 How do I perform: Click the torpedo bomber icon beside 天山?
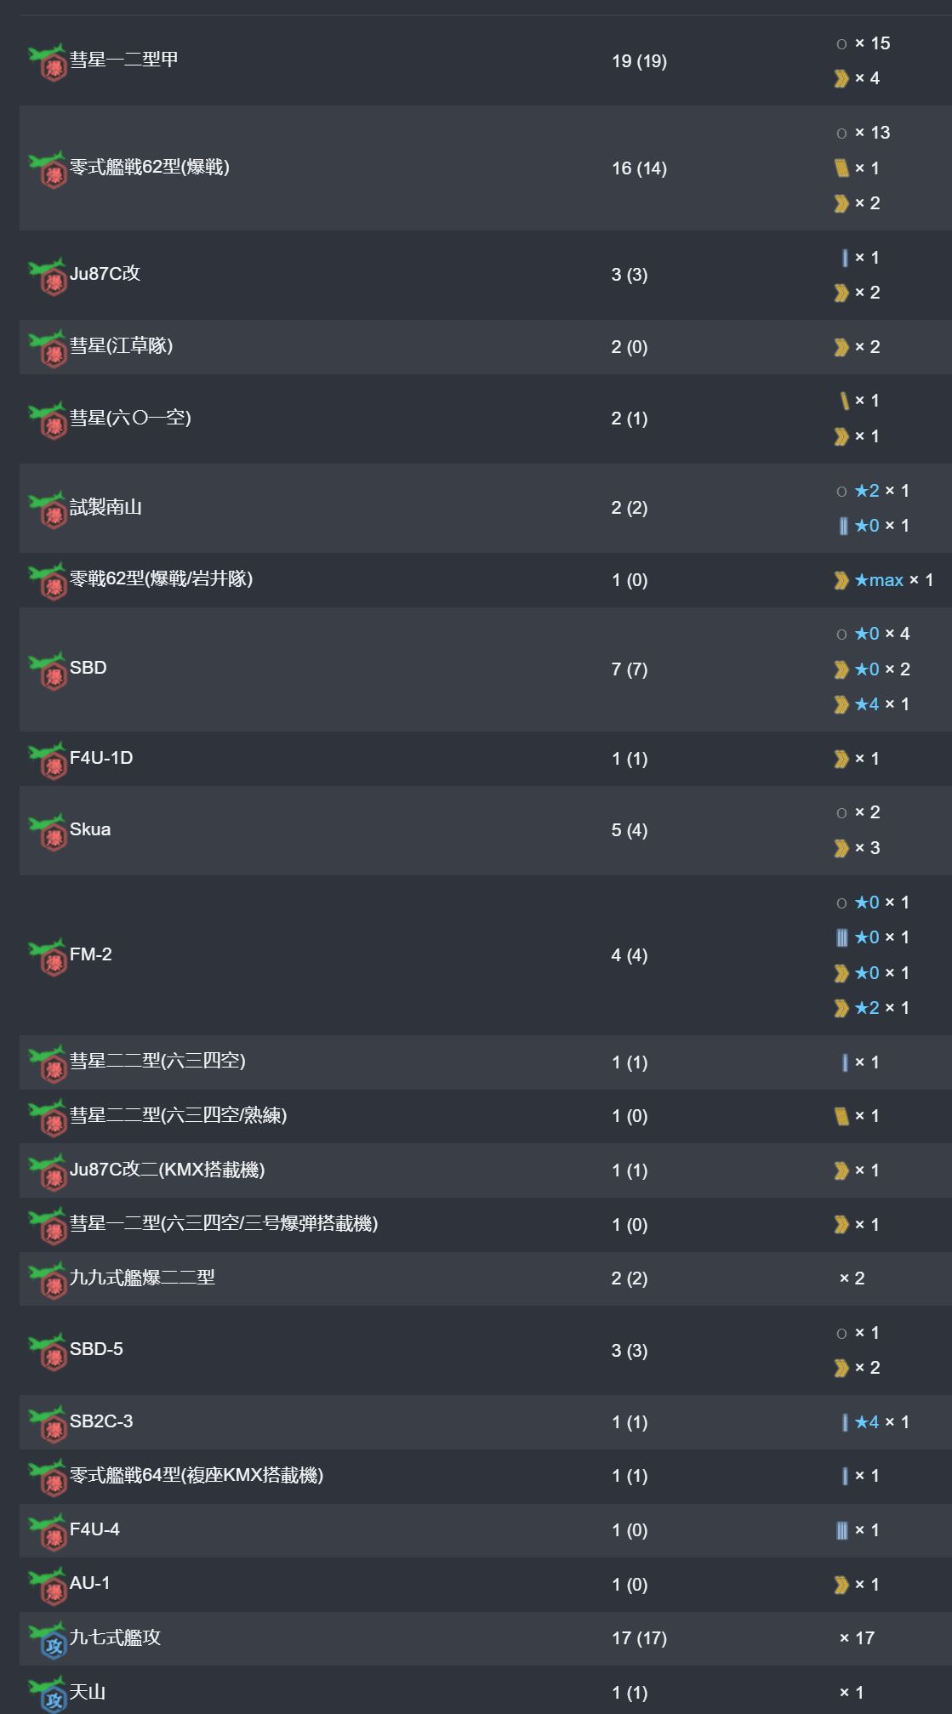coord(48,1694)
